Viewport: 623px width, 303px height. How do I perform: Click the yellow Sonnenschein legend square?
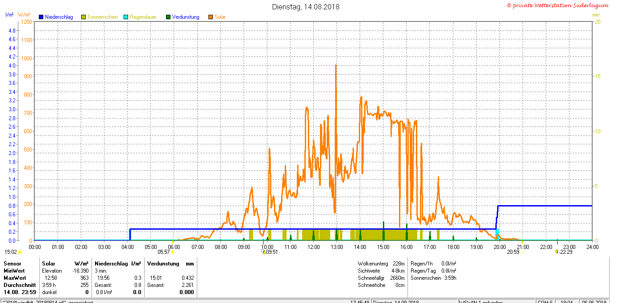83,17
